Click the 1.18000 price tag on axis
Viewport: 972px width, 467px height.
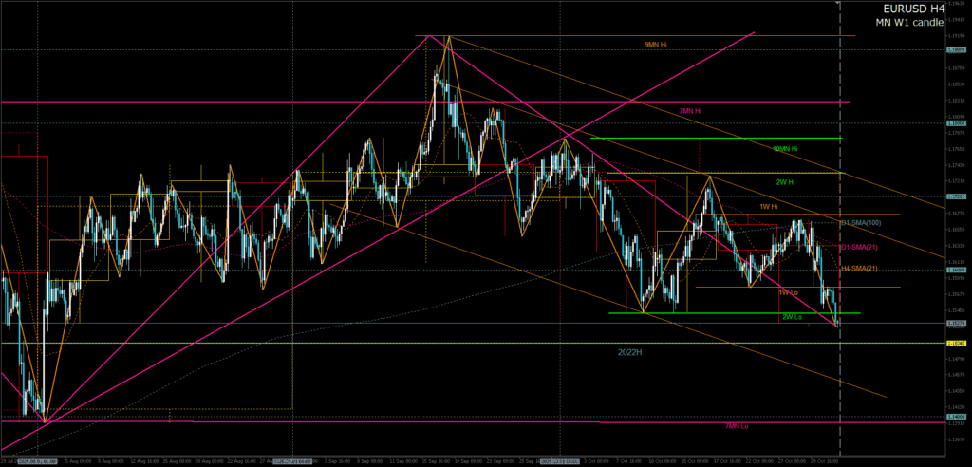(x=956, y=122)
